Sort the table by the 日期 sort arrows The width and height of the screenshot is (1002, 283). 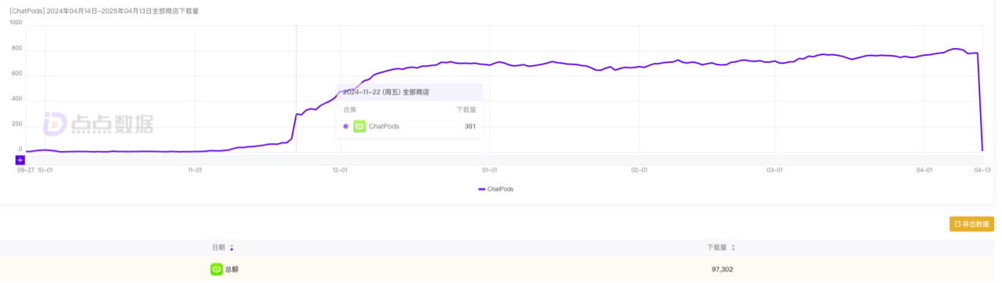pos(231,248)
